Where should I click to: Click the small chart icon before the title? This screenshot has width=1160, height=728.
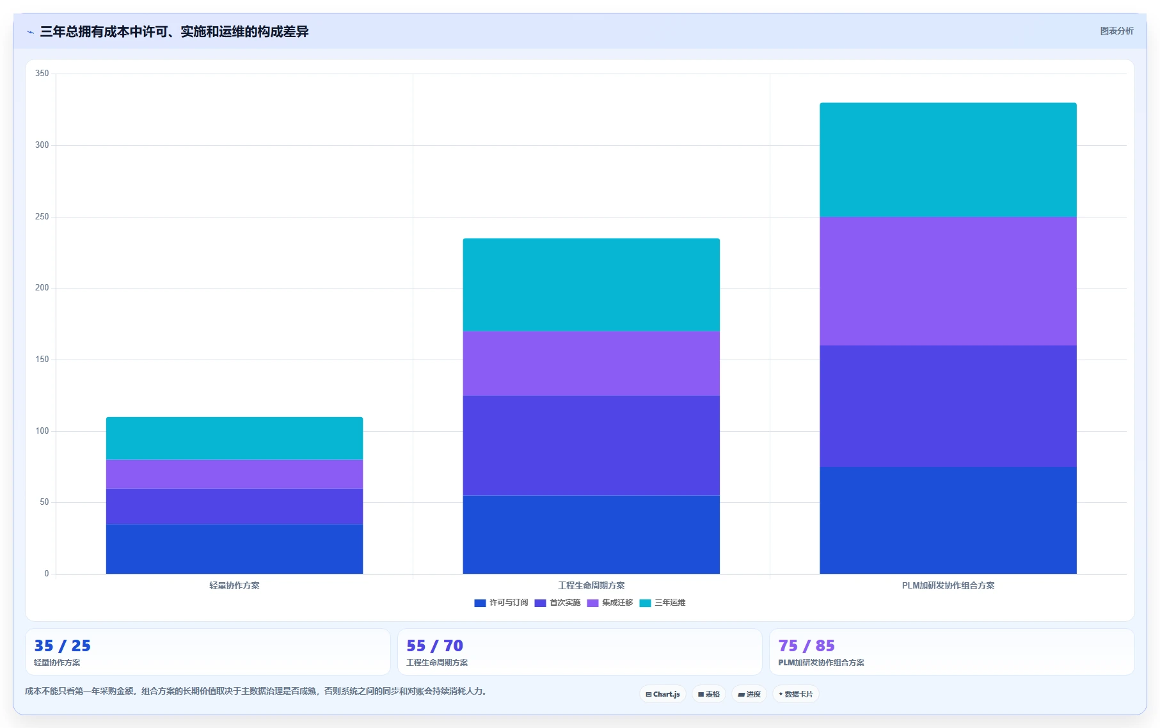(x=30, y=32)
